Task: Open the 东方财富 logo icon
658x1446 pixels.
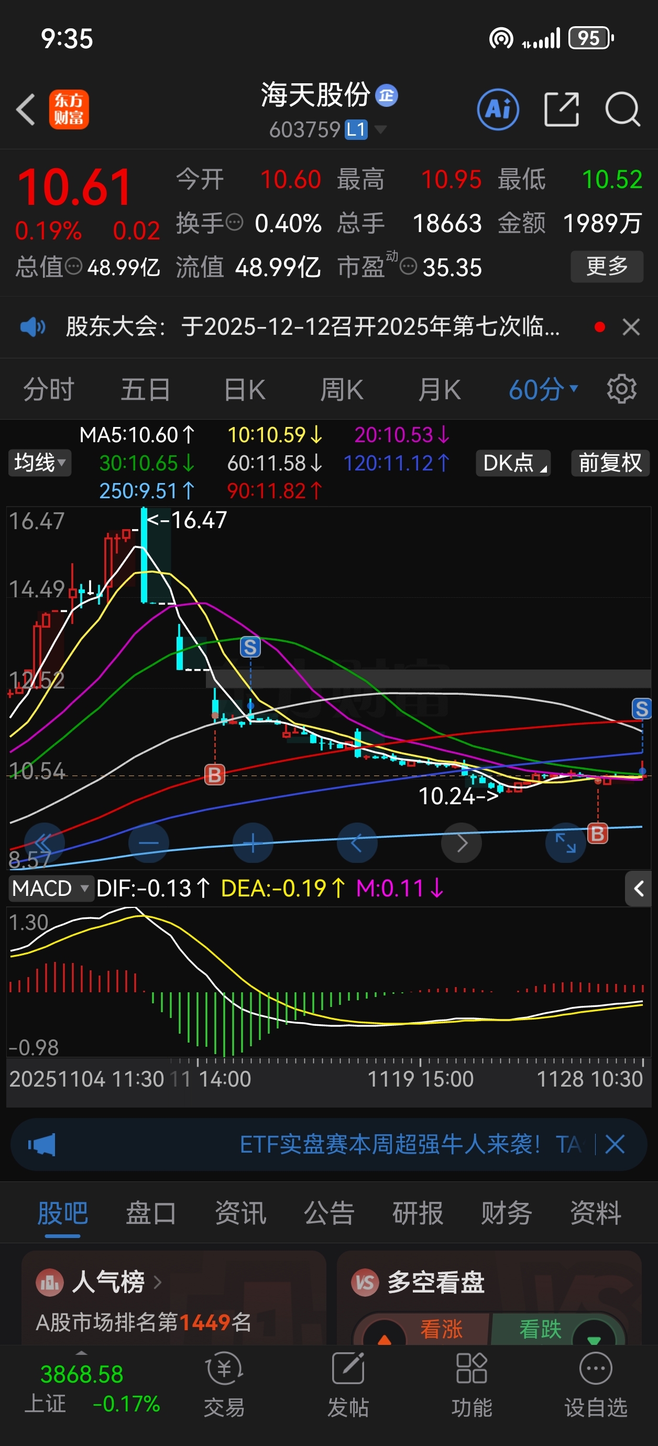Action: [69, 109]
